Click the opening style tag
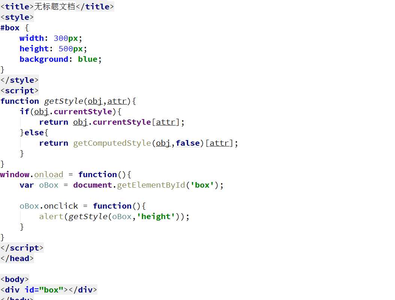 (17, 17)
